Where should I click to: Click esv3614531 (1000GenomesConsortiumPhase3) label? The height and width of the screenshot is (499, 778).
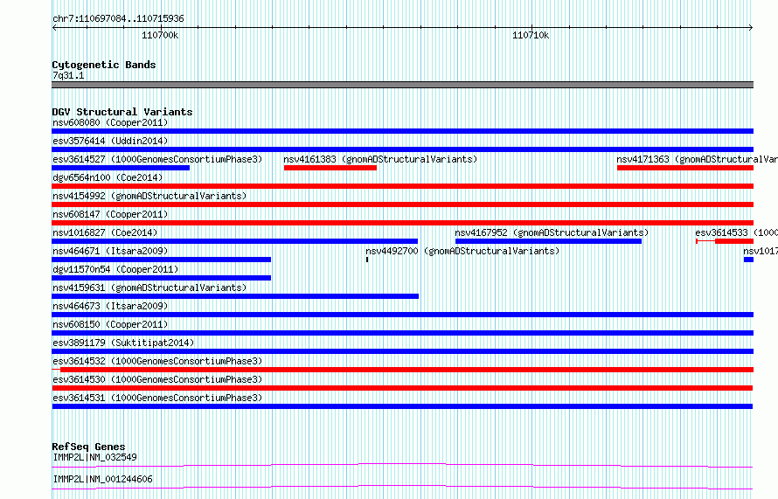pyautogui.click(x=157, y=398)
